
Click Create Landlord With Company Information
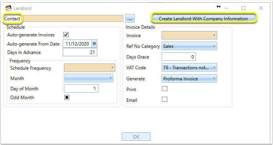click(x=203, y=19)
